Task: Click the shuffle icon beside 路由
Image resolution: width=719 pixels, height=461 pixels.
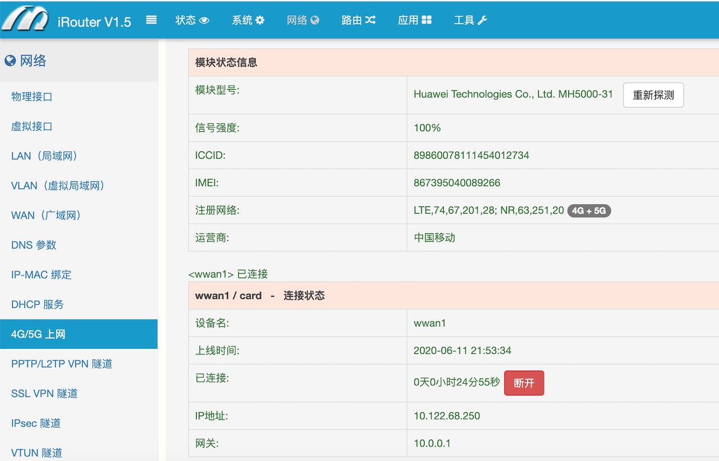Action: click(370, 21)
